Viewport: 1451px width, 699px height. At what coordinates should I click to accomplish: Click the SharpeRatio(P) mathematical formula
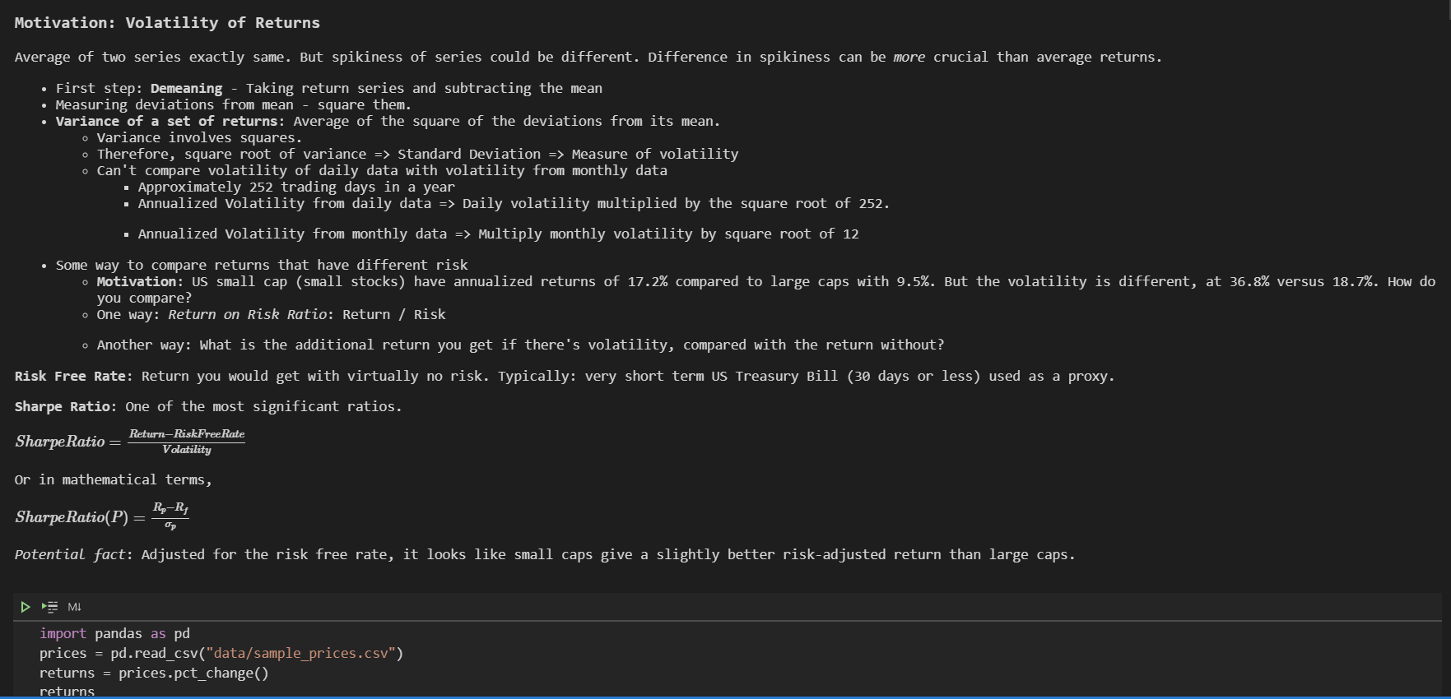[102, 516]
